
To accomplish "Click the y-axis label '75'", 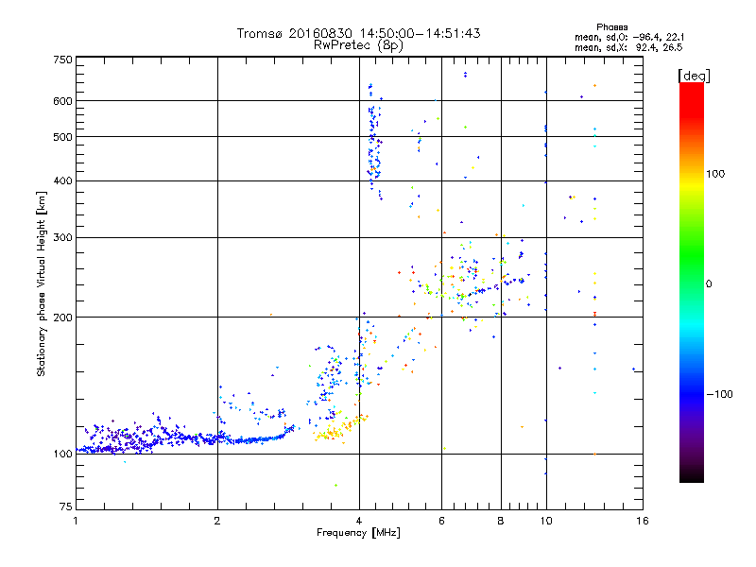I will tap(66, 507).
